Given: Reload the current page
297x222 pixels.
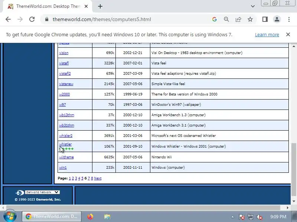Looking at the screenshot, I should coord(32,19).
